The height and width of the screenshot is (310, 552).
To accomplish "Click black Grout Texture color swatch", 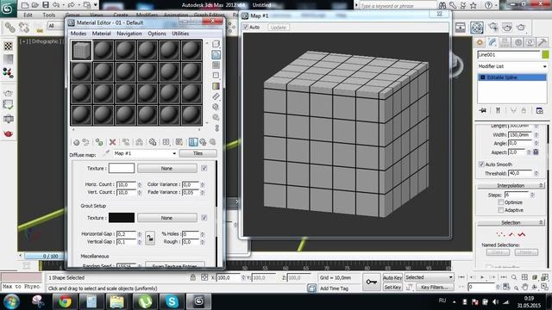I will coord(122,218).
